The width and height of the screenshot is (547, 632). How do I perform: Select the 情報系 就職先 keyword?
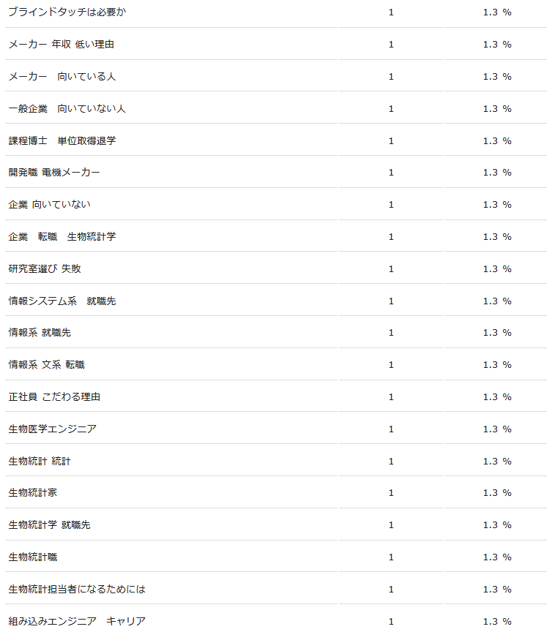40,333
